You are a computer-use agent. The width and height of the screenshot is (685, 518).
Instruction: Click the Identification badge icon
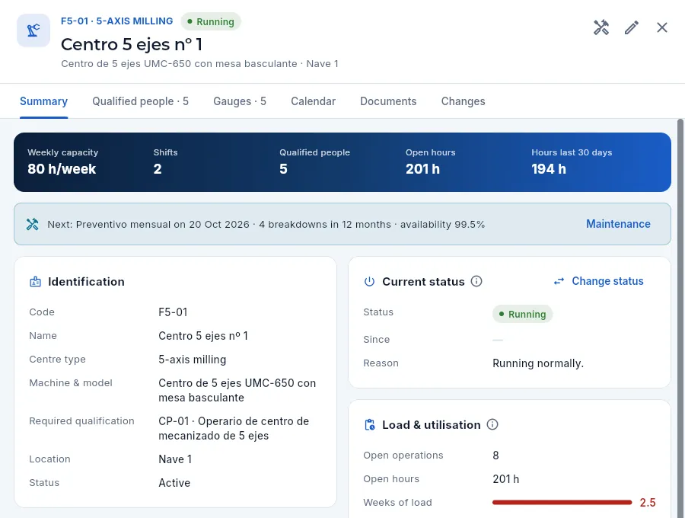[35, 282]
